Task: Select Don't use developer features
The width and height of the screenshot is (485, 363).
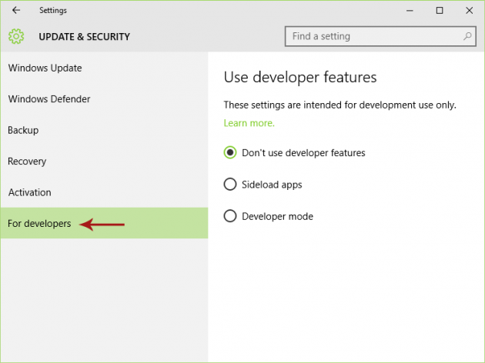Action: tap(230, 152)
